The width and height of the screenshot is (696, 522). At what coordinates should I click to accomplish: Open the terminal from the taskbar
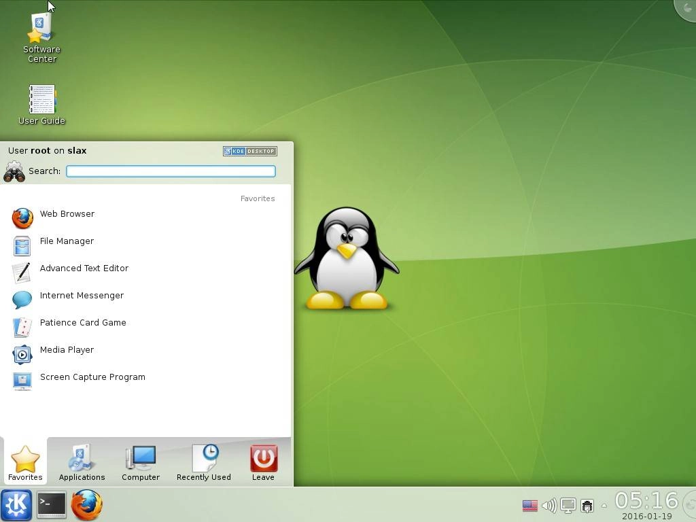[51, 505]
